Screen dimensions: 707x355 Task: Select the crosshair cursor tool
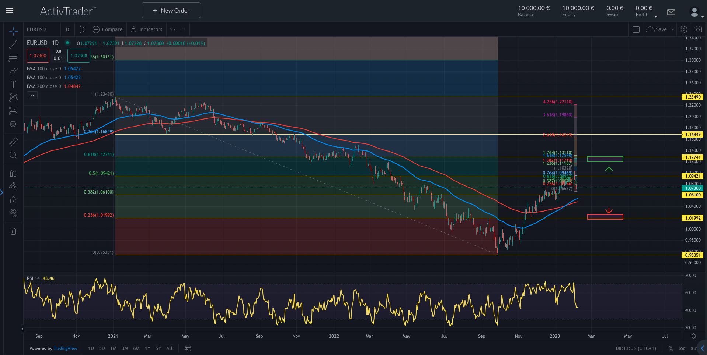[x=13, y=31]
